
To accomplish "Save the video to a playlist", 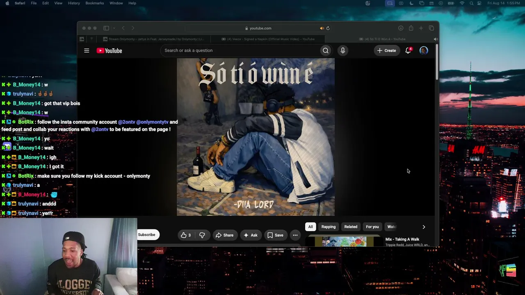I will [275, 235].
